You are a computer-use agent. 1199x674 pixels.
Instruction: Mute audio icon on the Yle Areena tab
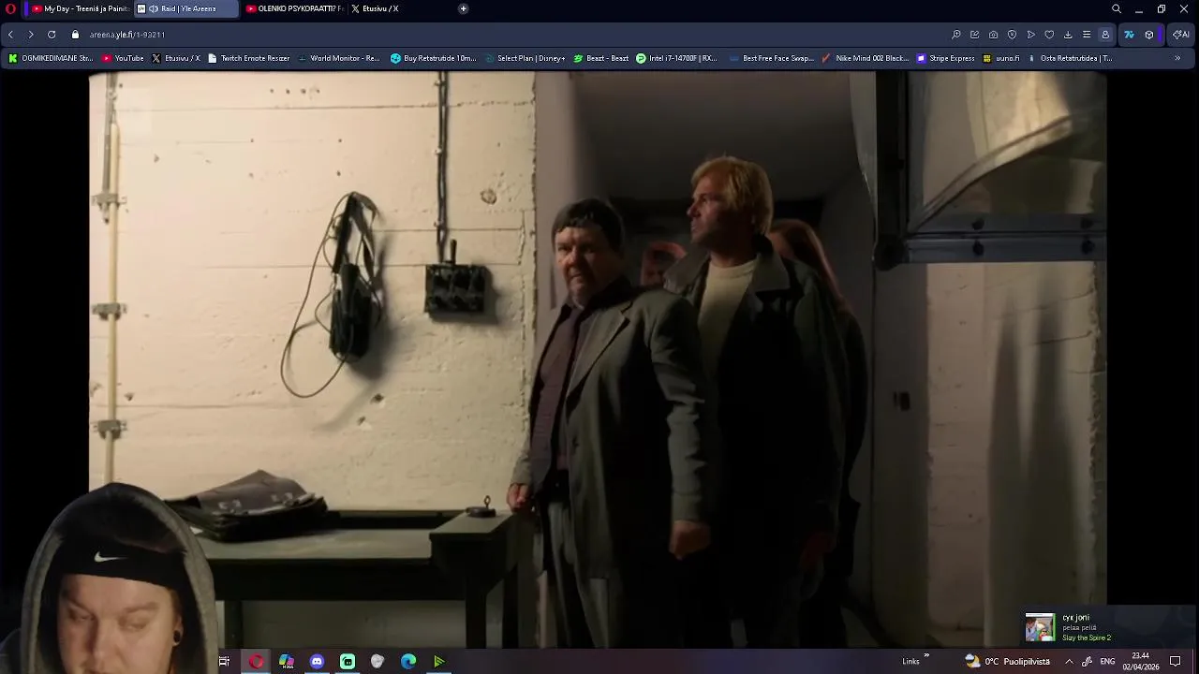pos(154,8)
